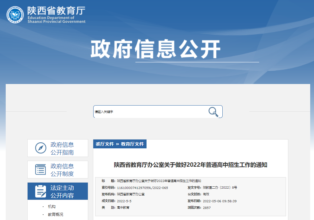Viewport: 314px width, 220px height.
Task: Open the 政府信息公开制度 sidebar text link
Action: click(62, 170)
